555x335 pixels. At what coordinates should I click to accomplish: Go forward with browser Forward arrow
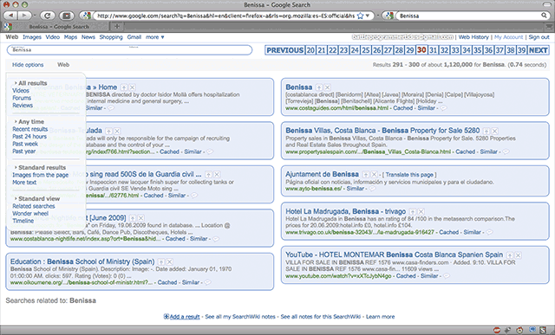point(24,16)
